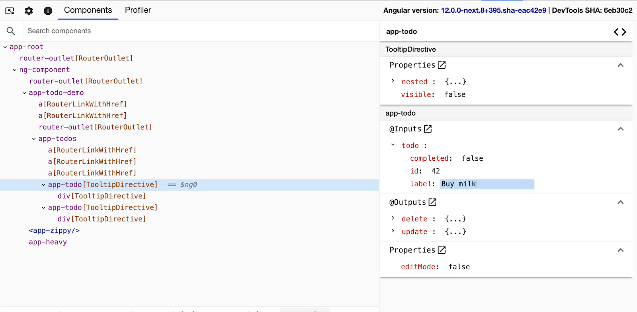
Task: Open app-todo source with code brackets icon
Action: pos(619,32)
